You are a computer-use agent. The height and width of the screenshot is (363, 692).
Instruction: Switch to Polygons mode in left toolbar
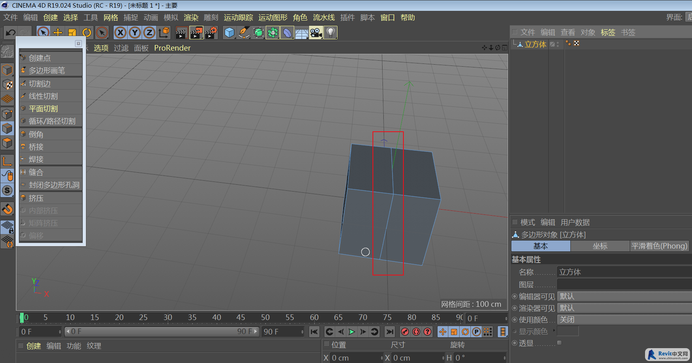(7, 143)
